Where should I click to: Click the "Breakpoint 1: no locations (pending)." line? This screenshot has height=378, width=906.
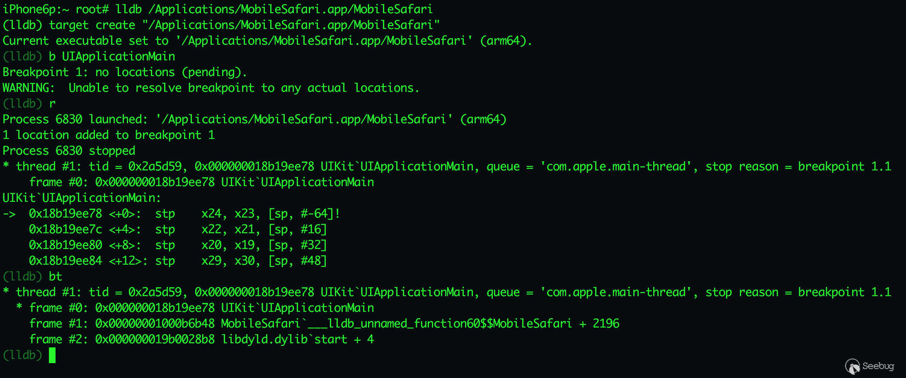point(125,72)
